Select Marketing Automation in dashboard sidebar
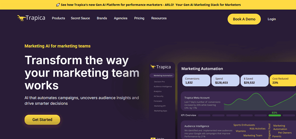 click(x=162, y=75)
